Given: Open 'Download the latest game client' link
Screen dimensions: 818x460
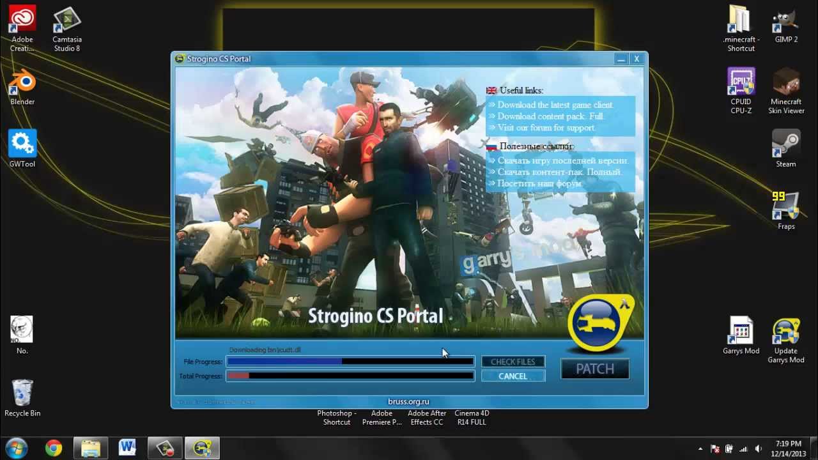Looking at the screenshot, I should click(555, 105).
